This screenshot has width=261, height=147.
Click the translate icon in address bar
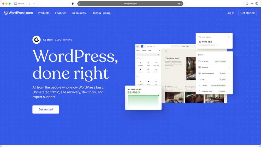pyautogui.click(x=178, y=3)
